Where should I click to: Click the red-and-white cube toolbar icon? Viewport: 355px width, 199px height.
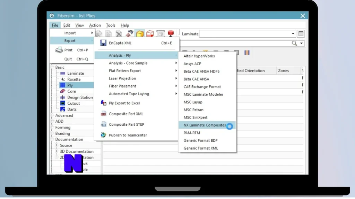(x=150, y=34)
